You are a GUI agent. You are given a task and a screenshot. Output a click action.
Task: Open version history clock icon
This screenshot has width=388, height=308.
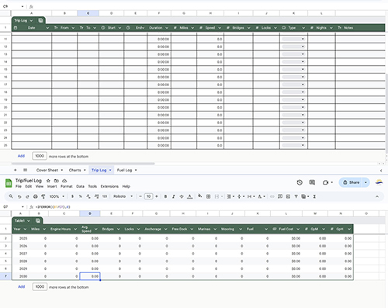(x=300, y=182)
